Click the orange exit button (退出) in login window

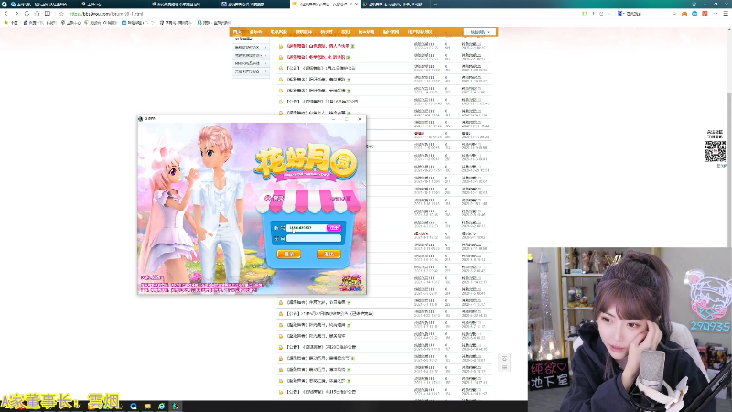(328, 255)
